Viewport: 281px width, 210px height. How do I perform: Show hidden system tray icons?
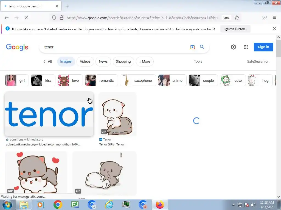(233, 205)
